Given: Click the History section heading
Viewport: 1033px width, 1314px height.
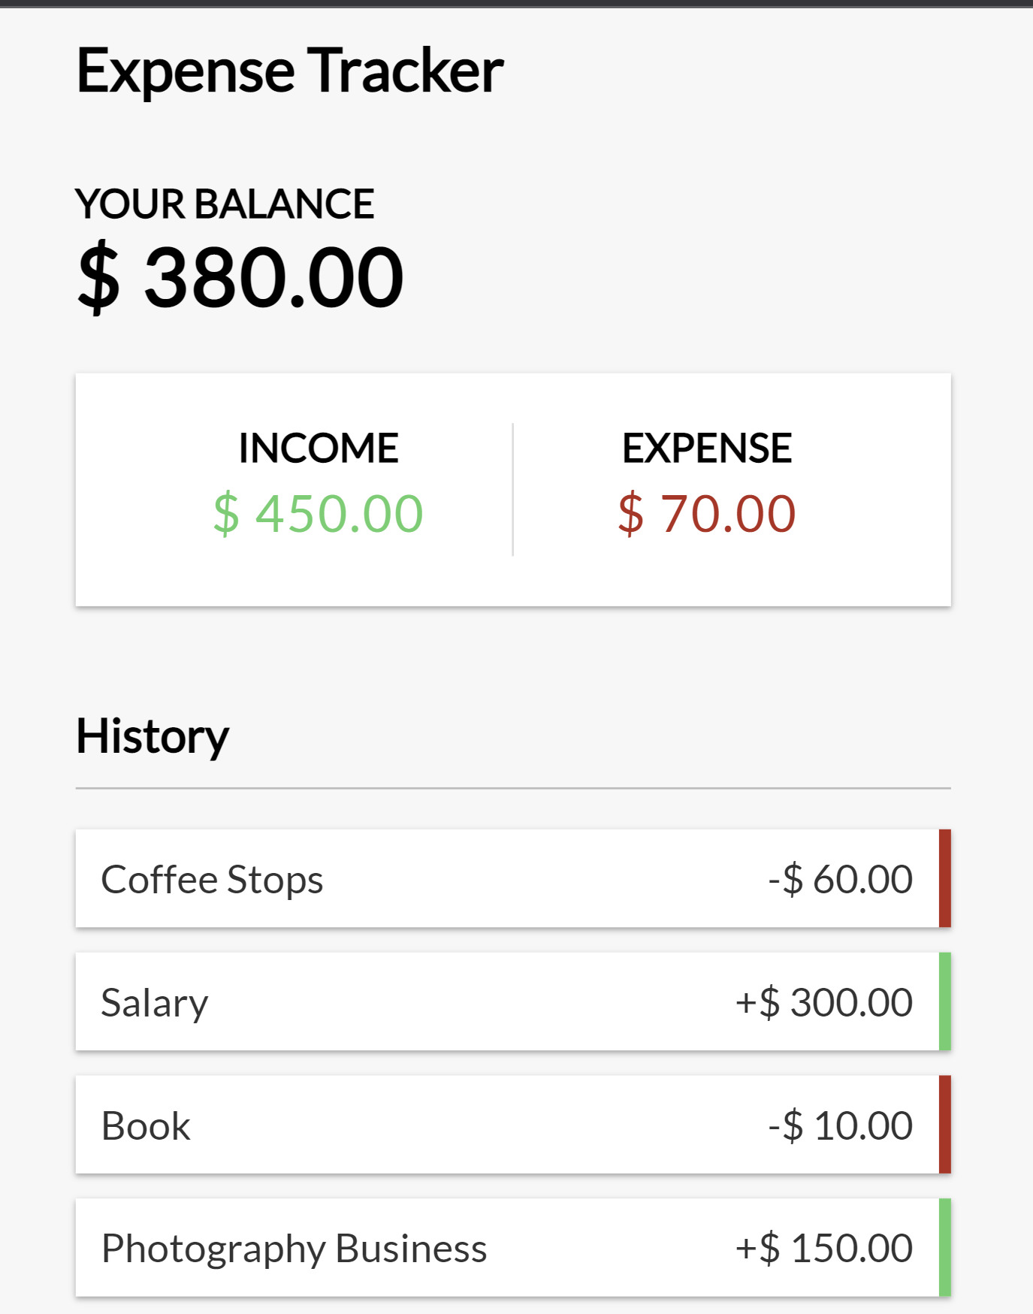Looking at the screenshot, I should click(153, 737).
